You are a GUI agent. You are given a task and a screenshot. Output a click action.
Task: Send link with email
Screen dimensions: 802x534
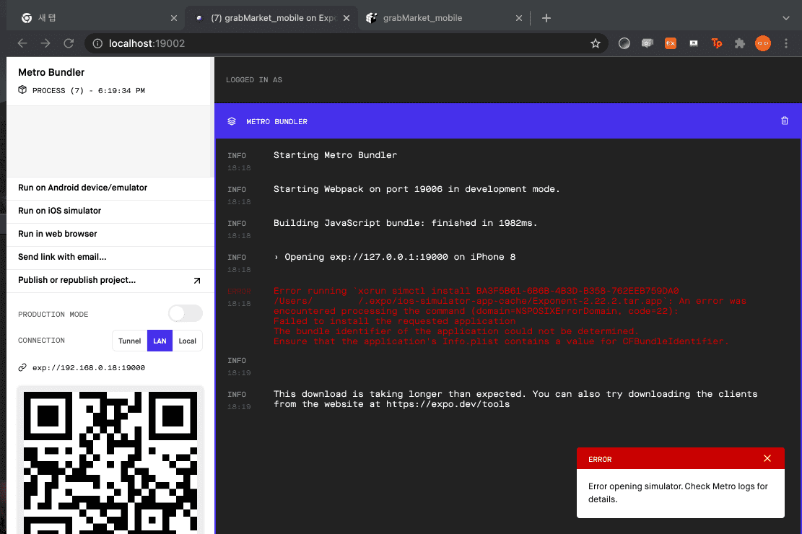[110, 257]
